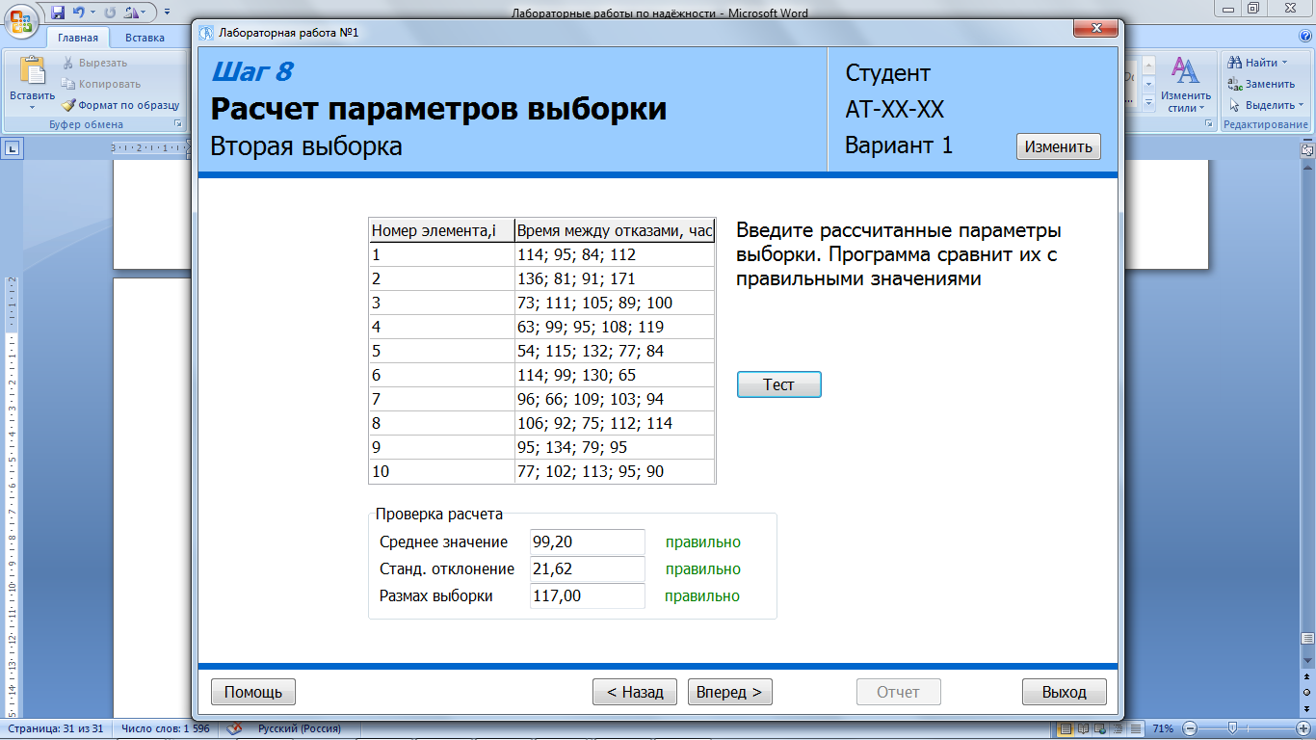Switch to Вставка ribbon tab

coord(145,38)
